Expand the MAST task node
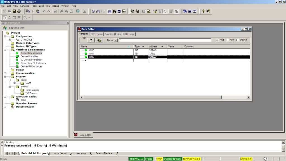The height and width of the screenshot is (161, 286). click(x=15, y=83)
